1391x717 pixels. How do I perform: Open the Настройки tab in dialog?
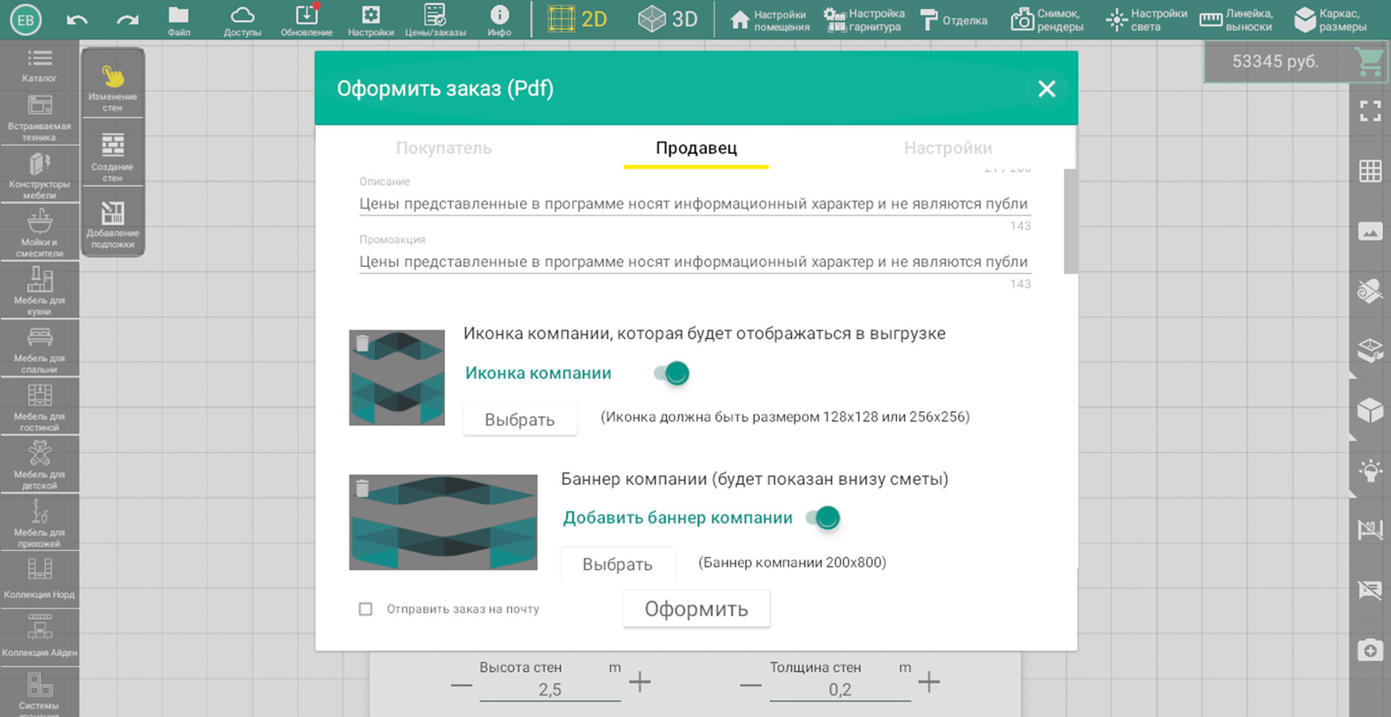coord(948,148)
